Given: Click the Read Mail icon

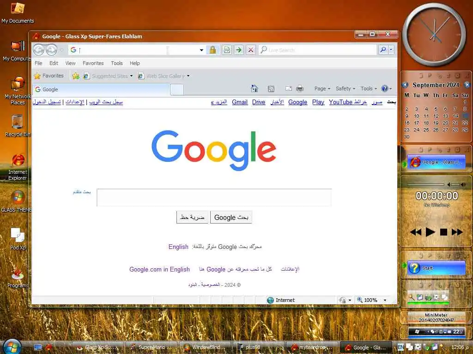Looking at the screenshot, I should (288, 88).
